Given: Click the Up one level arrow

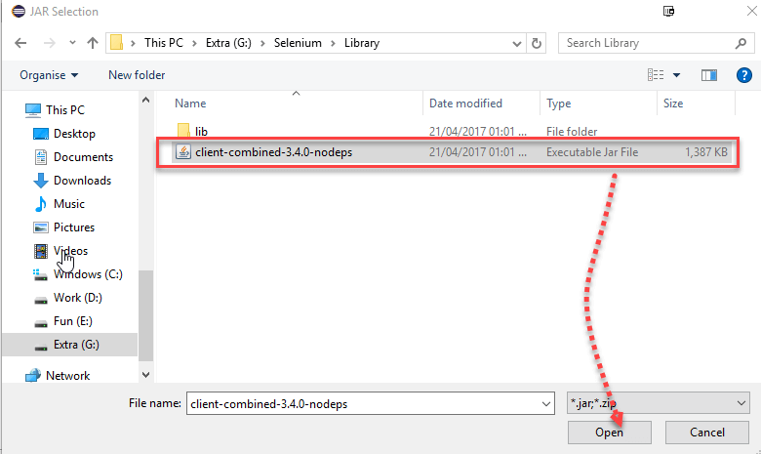Looking at the screenshot, I should click(x=93, y=43).
